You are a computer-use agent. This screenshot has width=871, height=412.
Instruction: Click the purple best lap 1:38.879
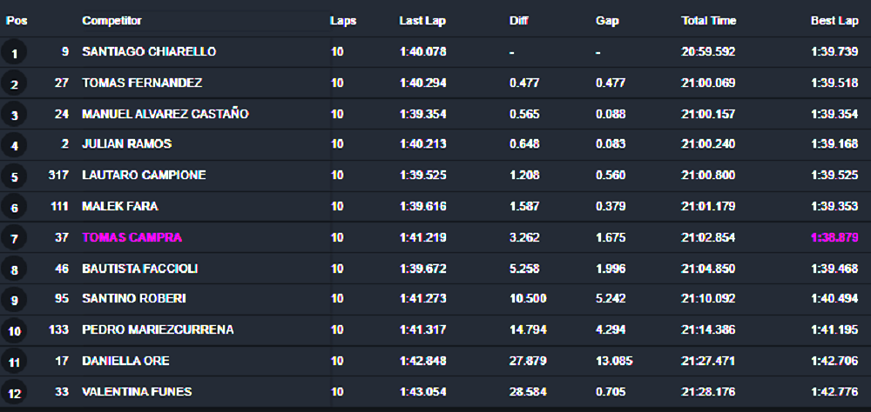834,237
